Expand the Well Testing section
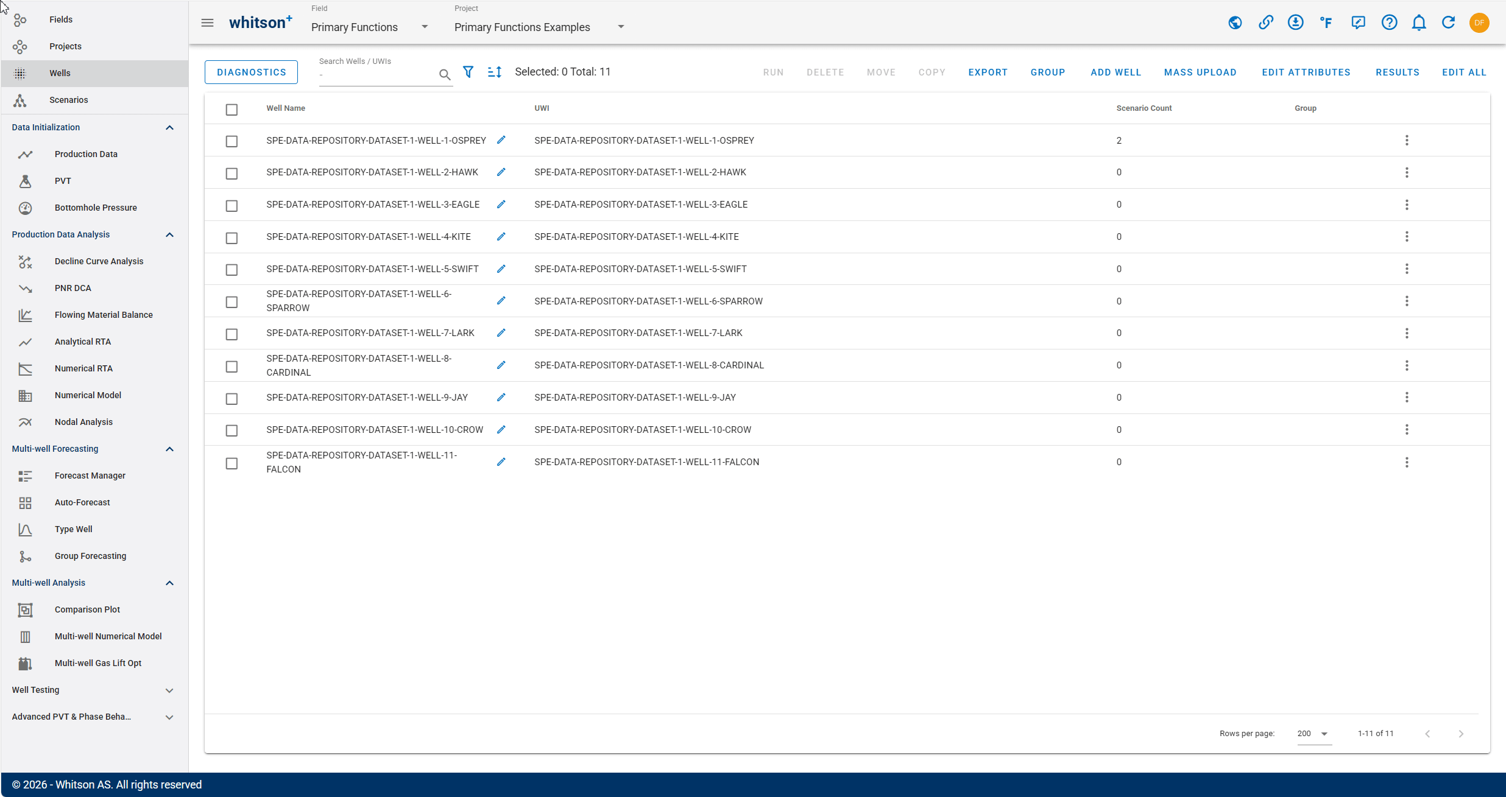 [x=169, y=690]
